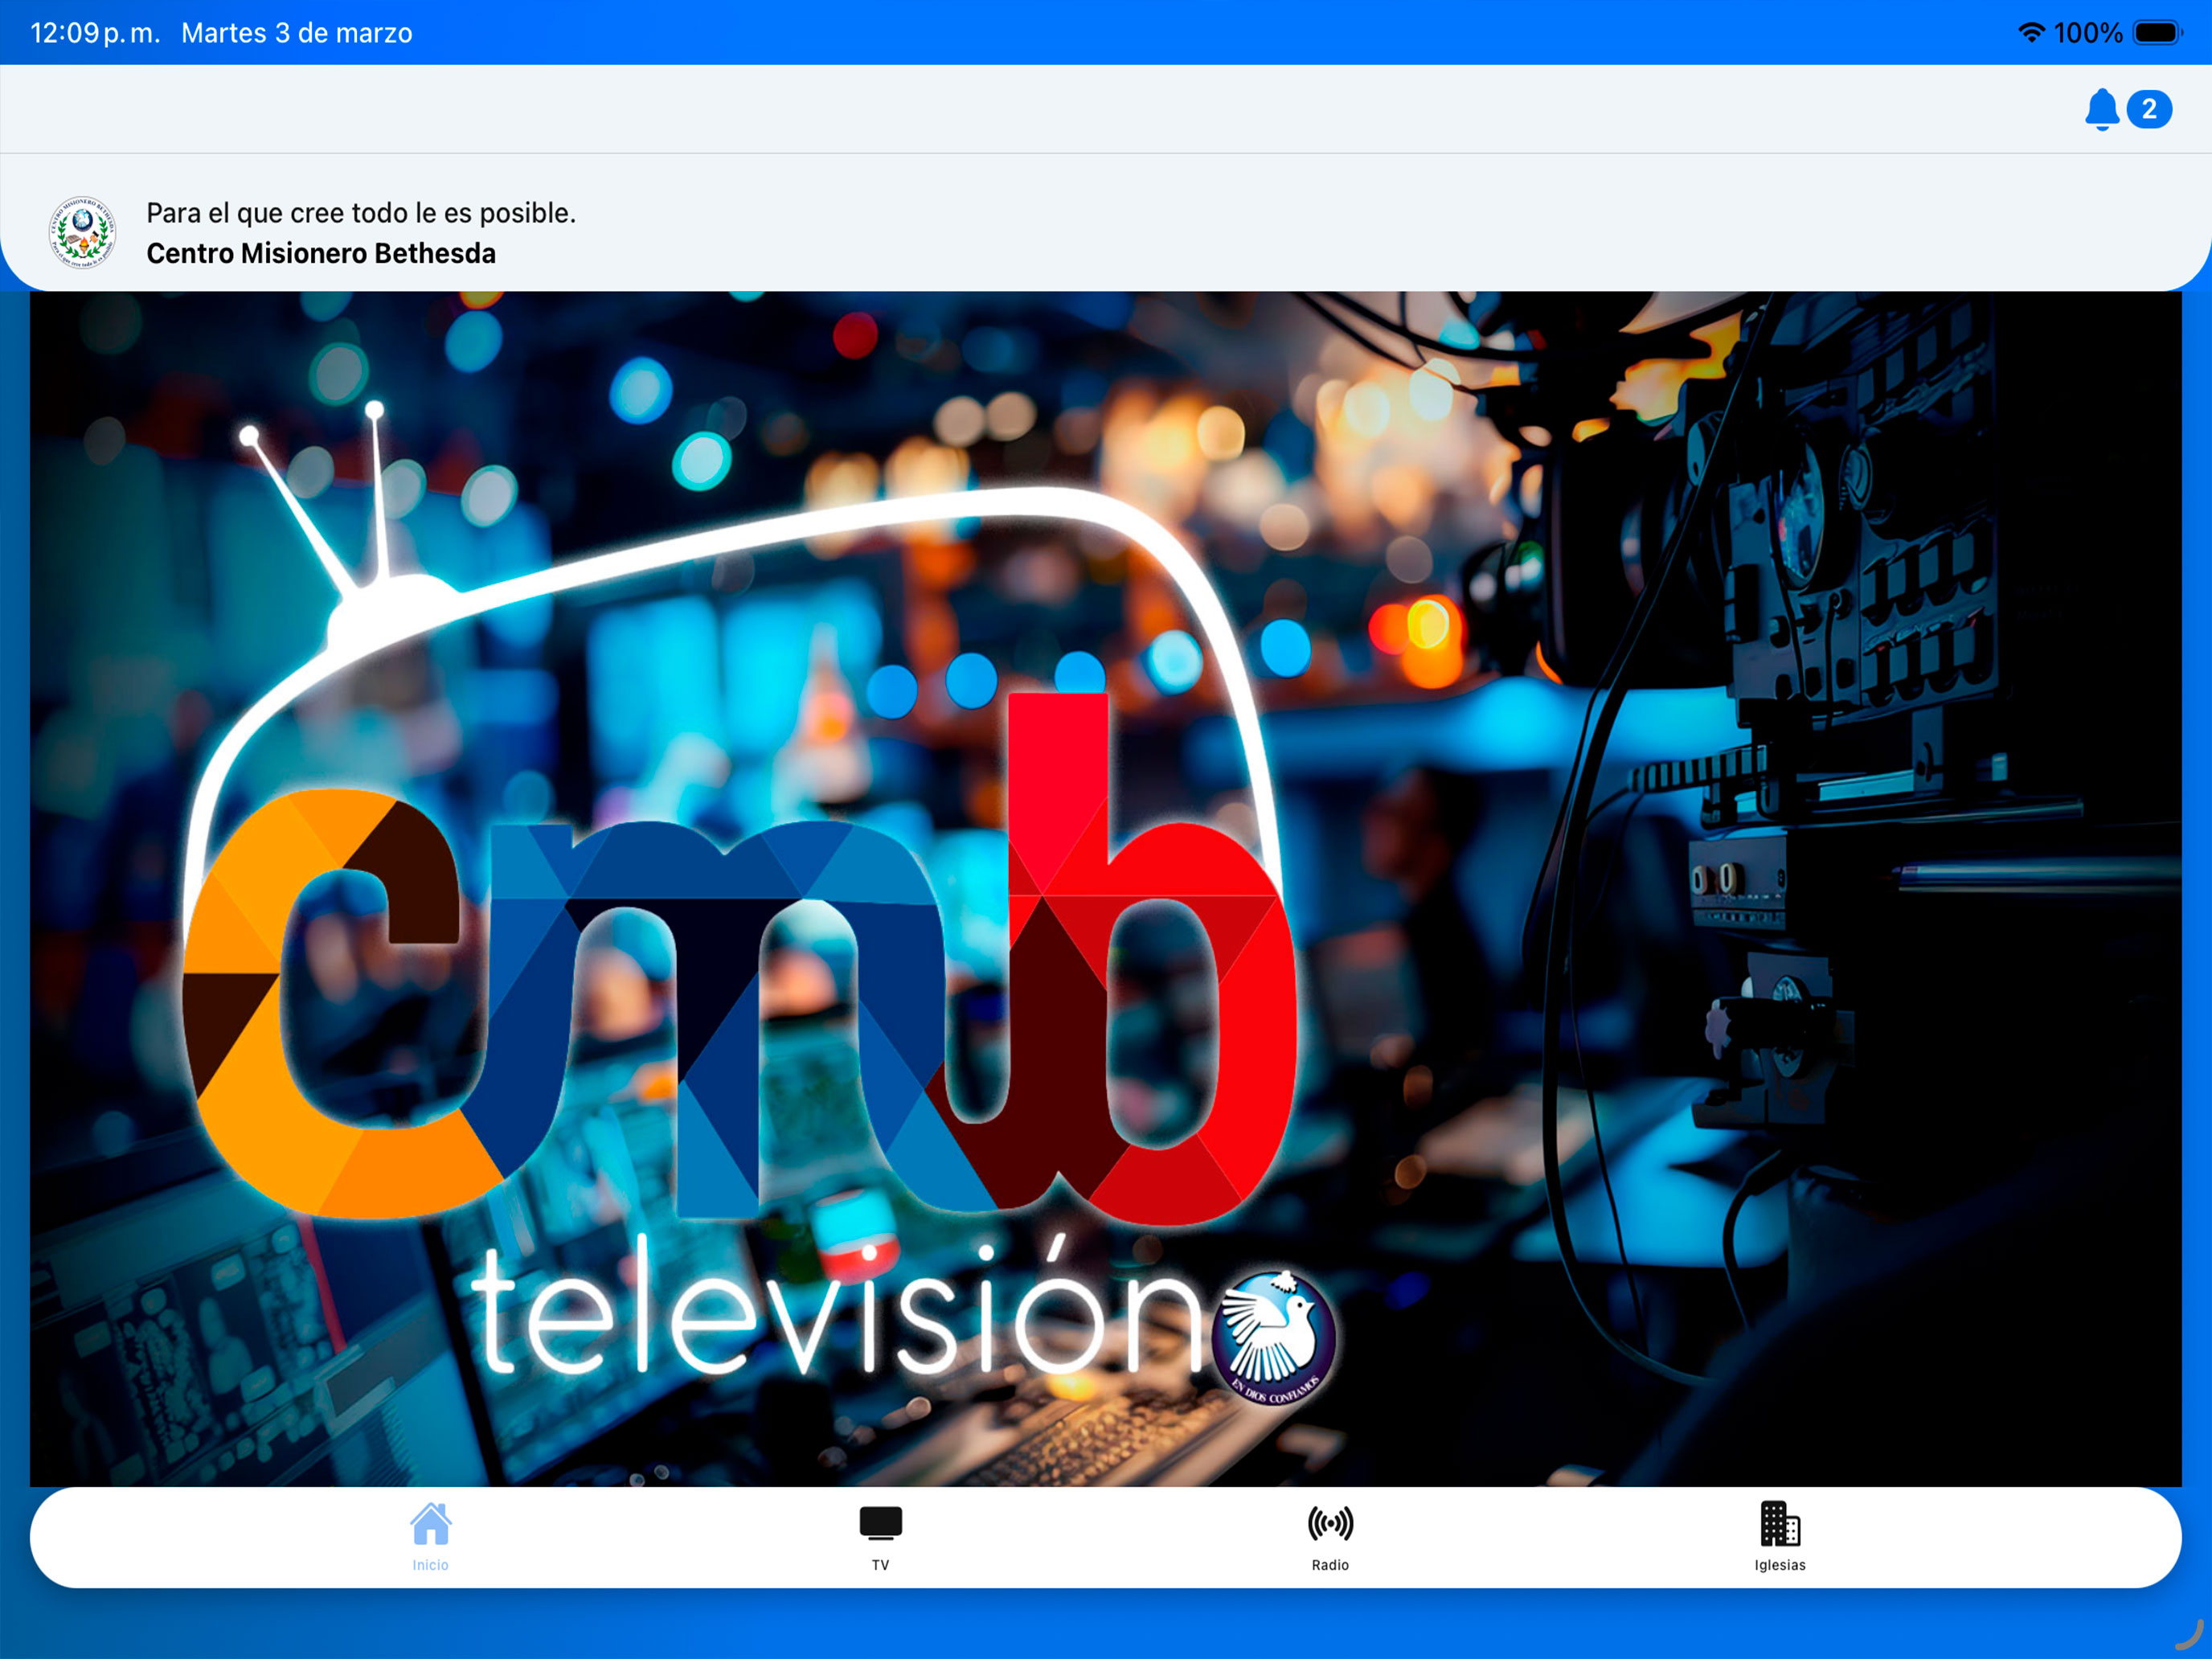
Task: Tap the Wi-Fi status icon
Action: tap(2031, 32)
